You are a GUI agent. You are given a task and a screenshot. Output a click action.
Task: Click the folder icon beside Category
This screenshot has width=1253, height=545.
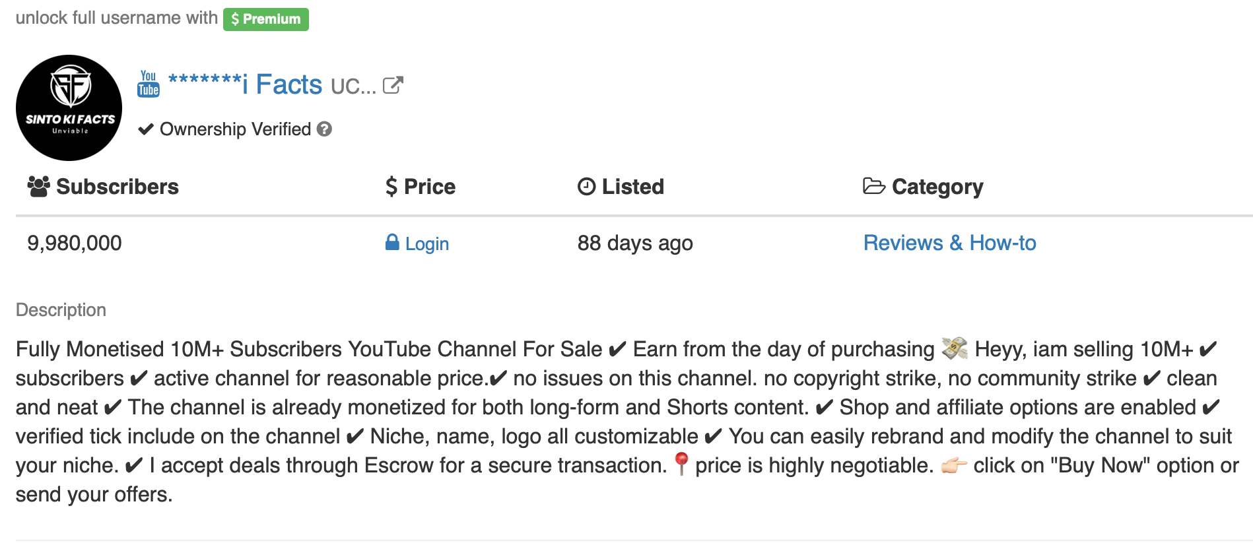873,186
